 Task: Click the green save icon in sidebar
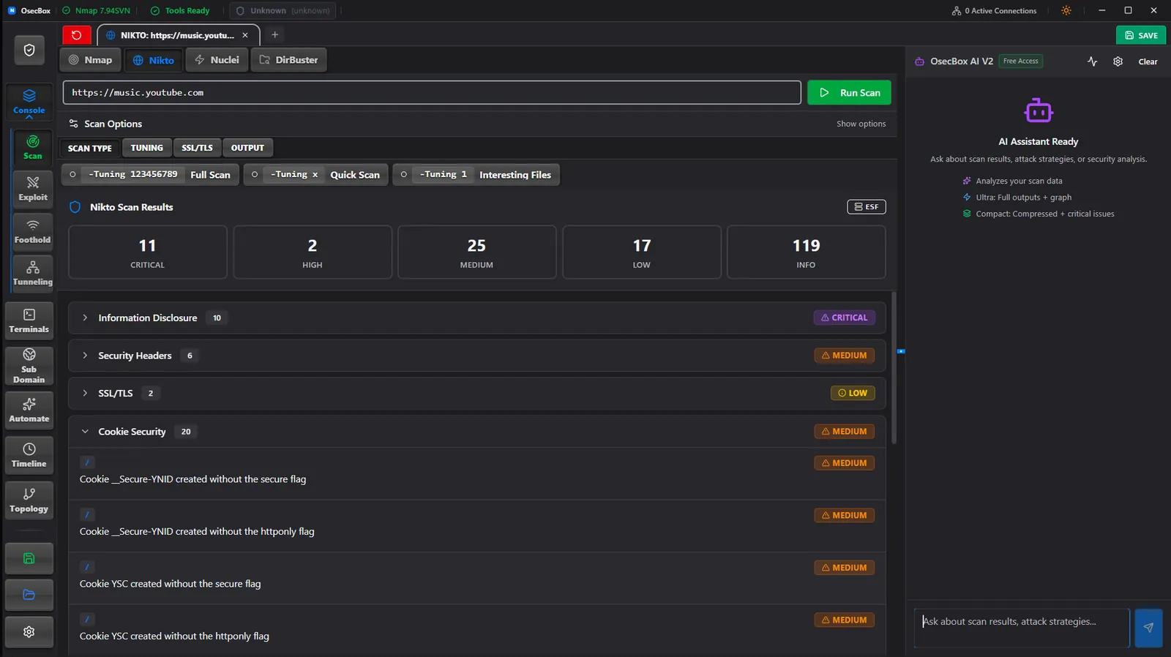(x=29, y=559)
